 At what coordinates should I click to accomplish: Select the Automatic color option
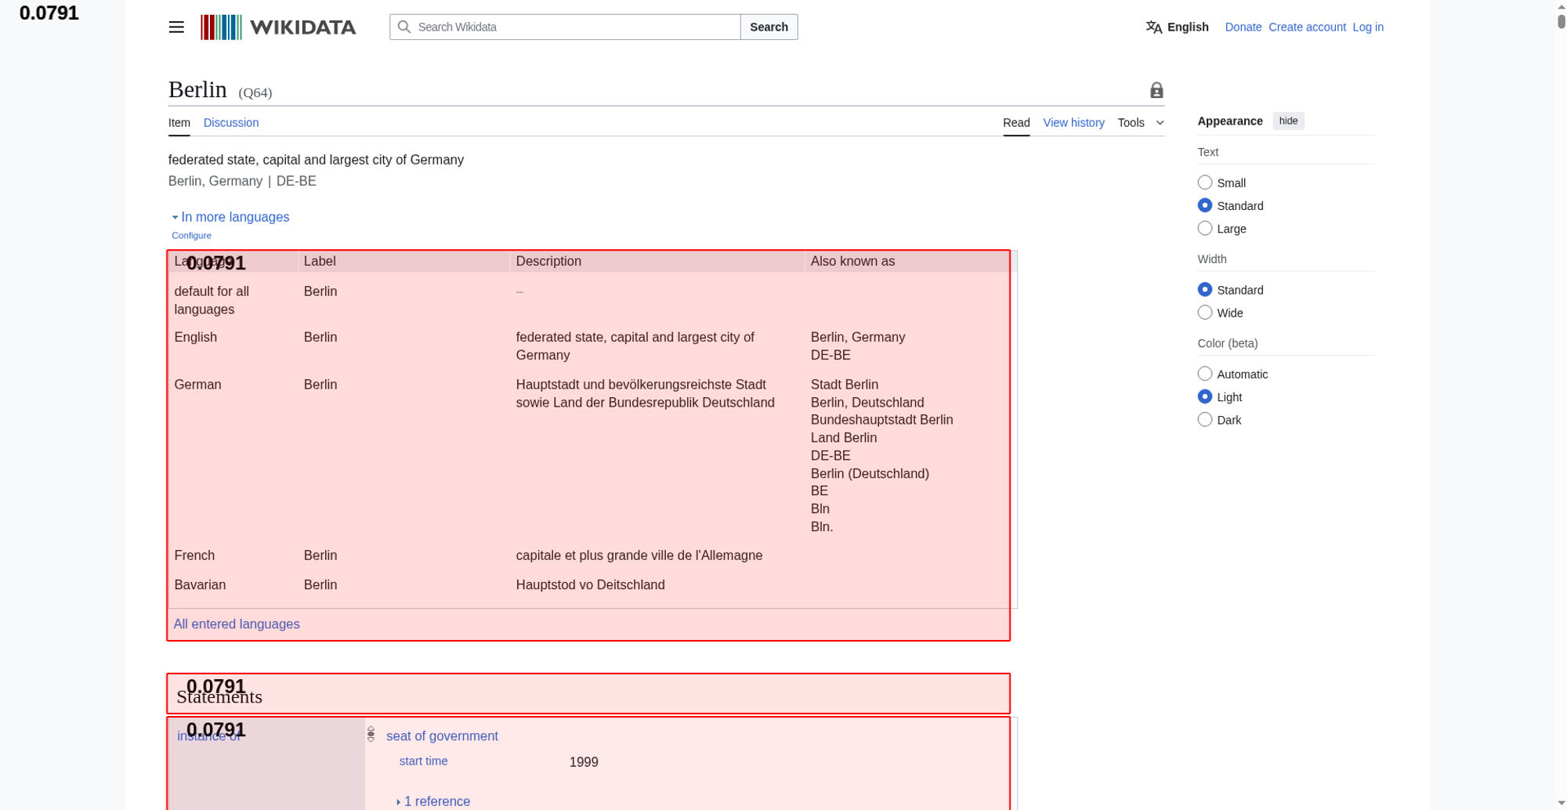1205,374
